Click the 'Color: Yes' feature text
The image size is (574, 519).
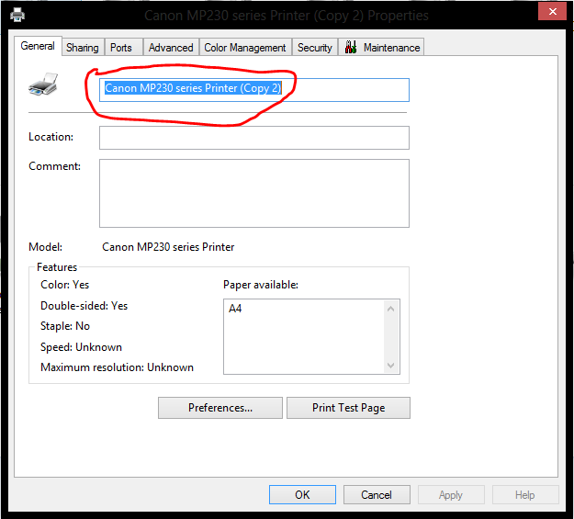[65, 285]
